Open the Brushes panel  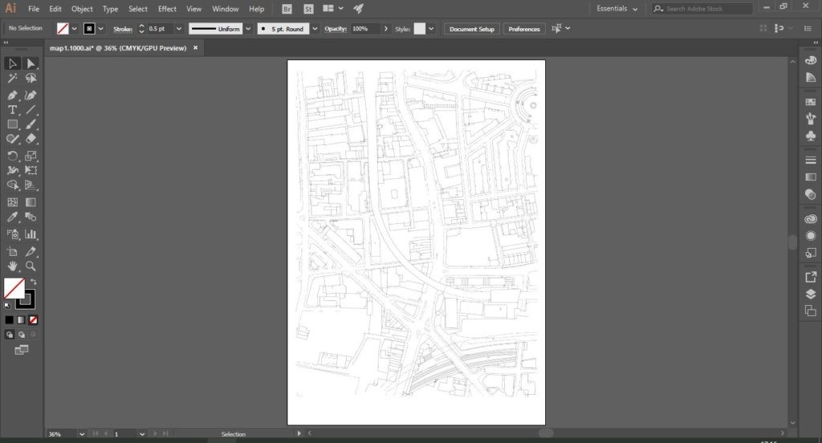(x=811, y=119)
